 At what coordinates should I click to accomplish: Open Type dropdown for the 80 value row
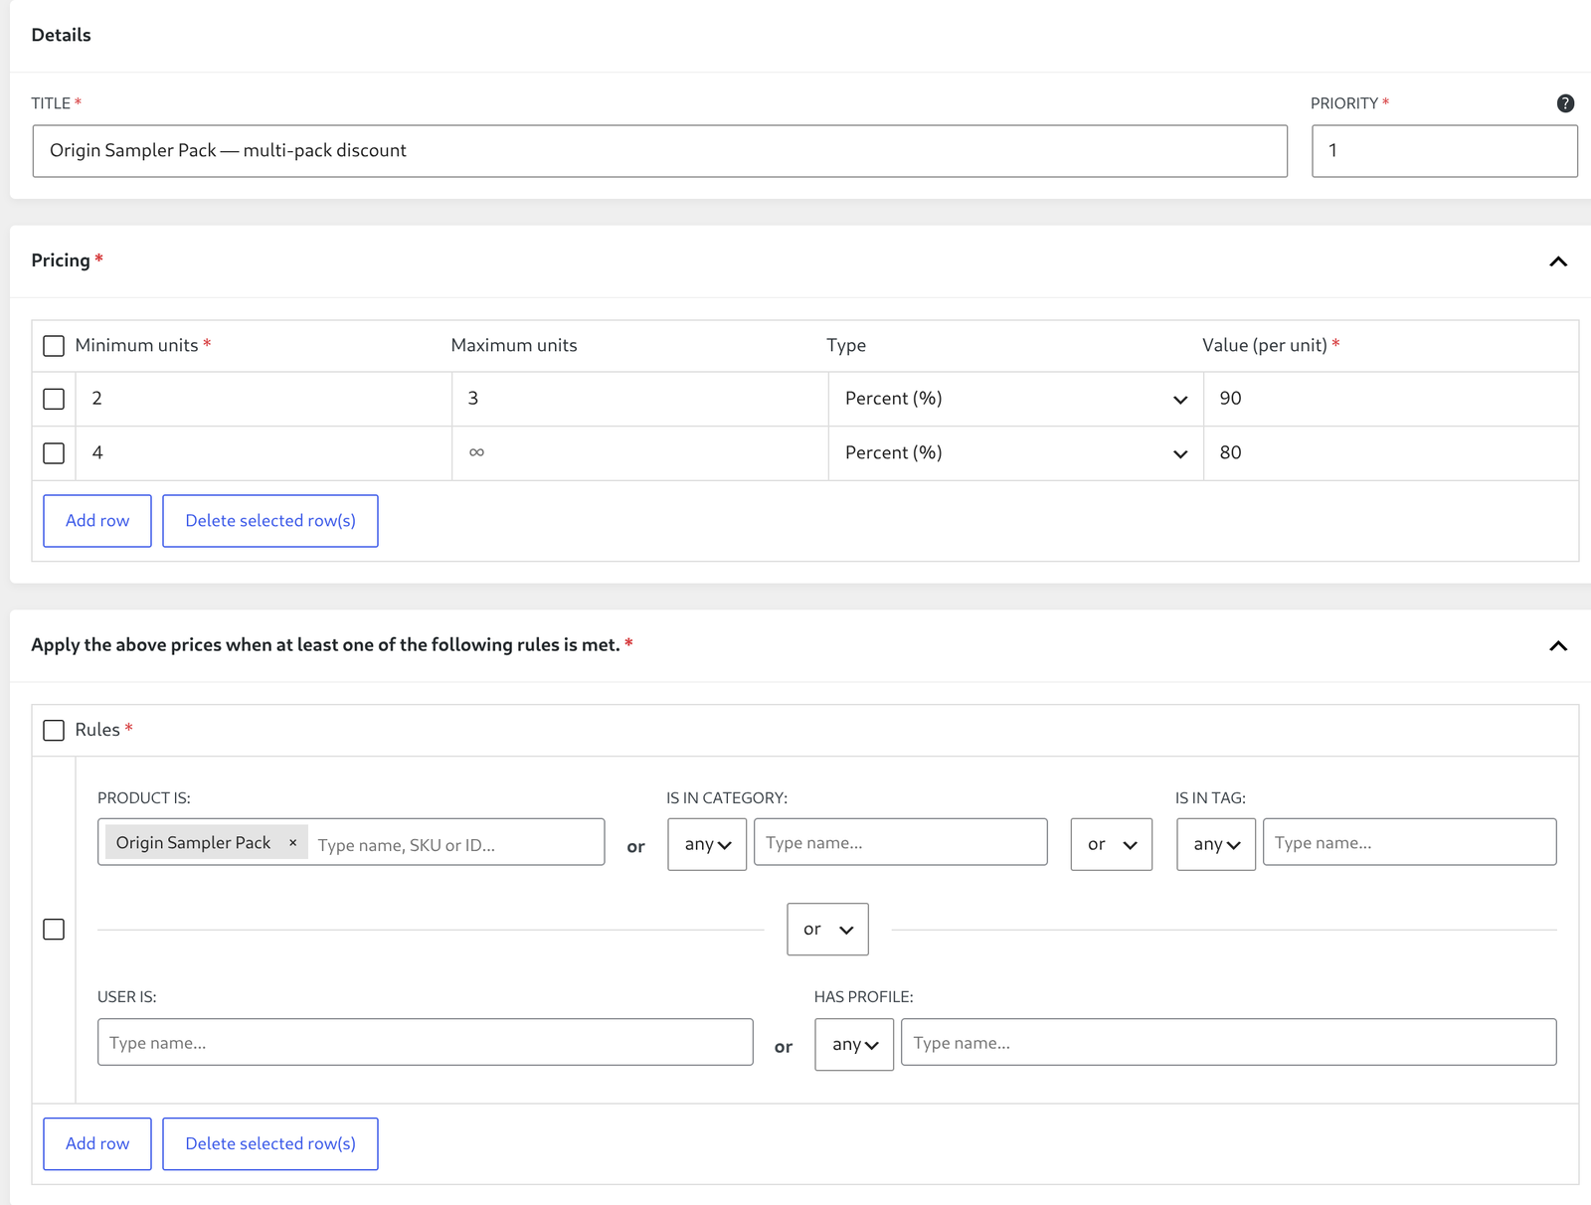1015,453
